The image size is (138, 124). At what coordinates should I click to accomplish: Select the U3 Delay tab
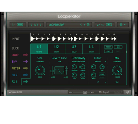74,49
